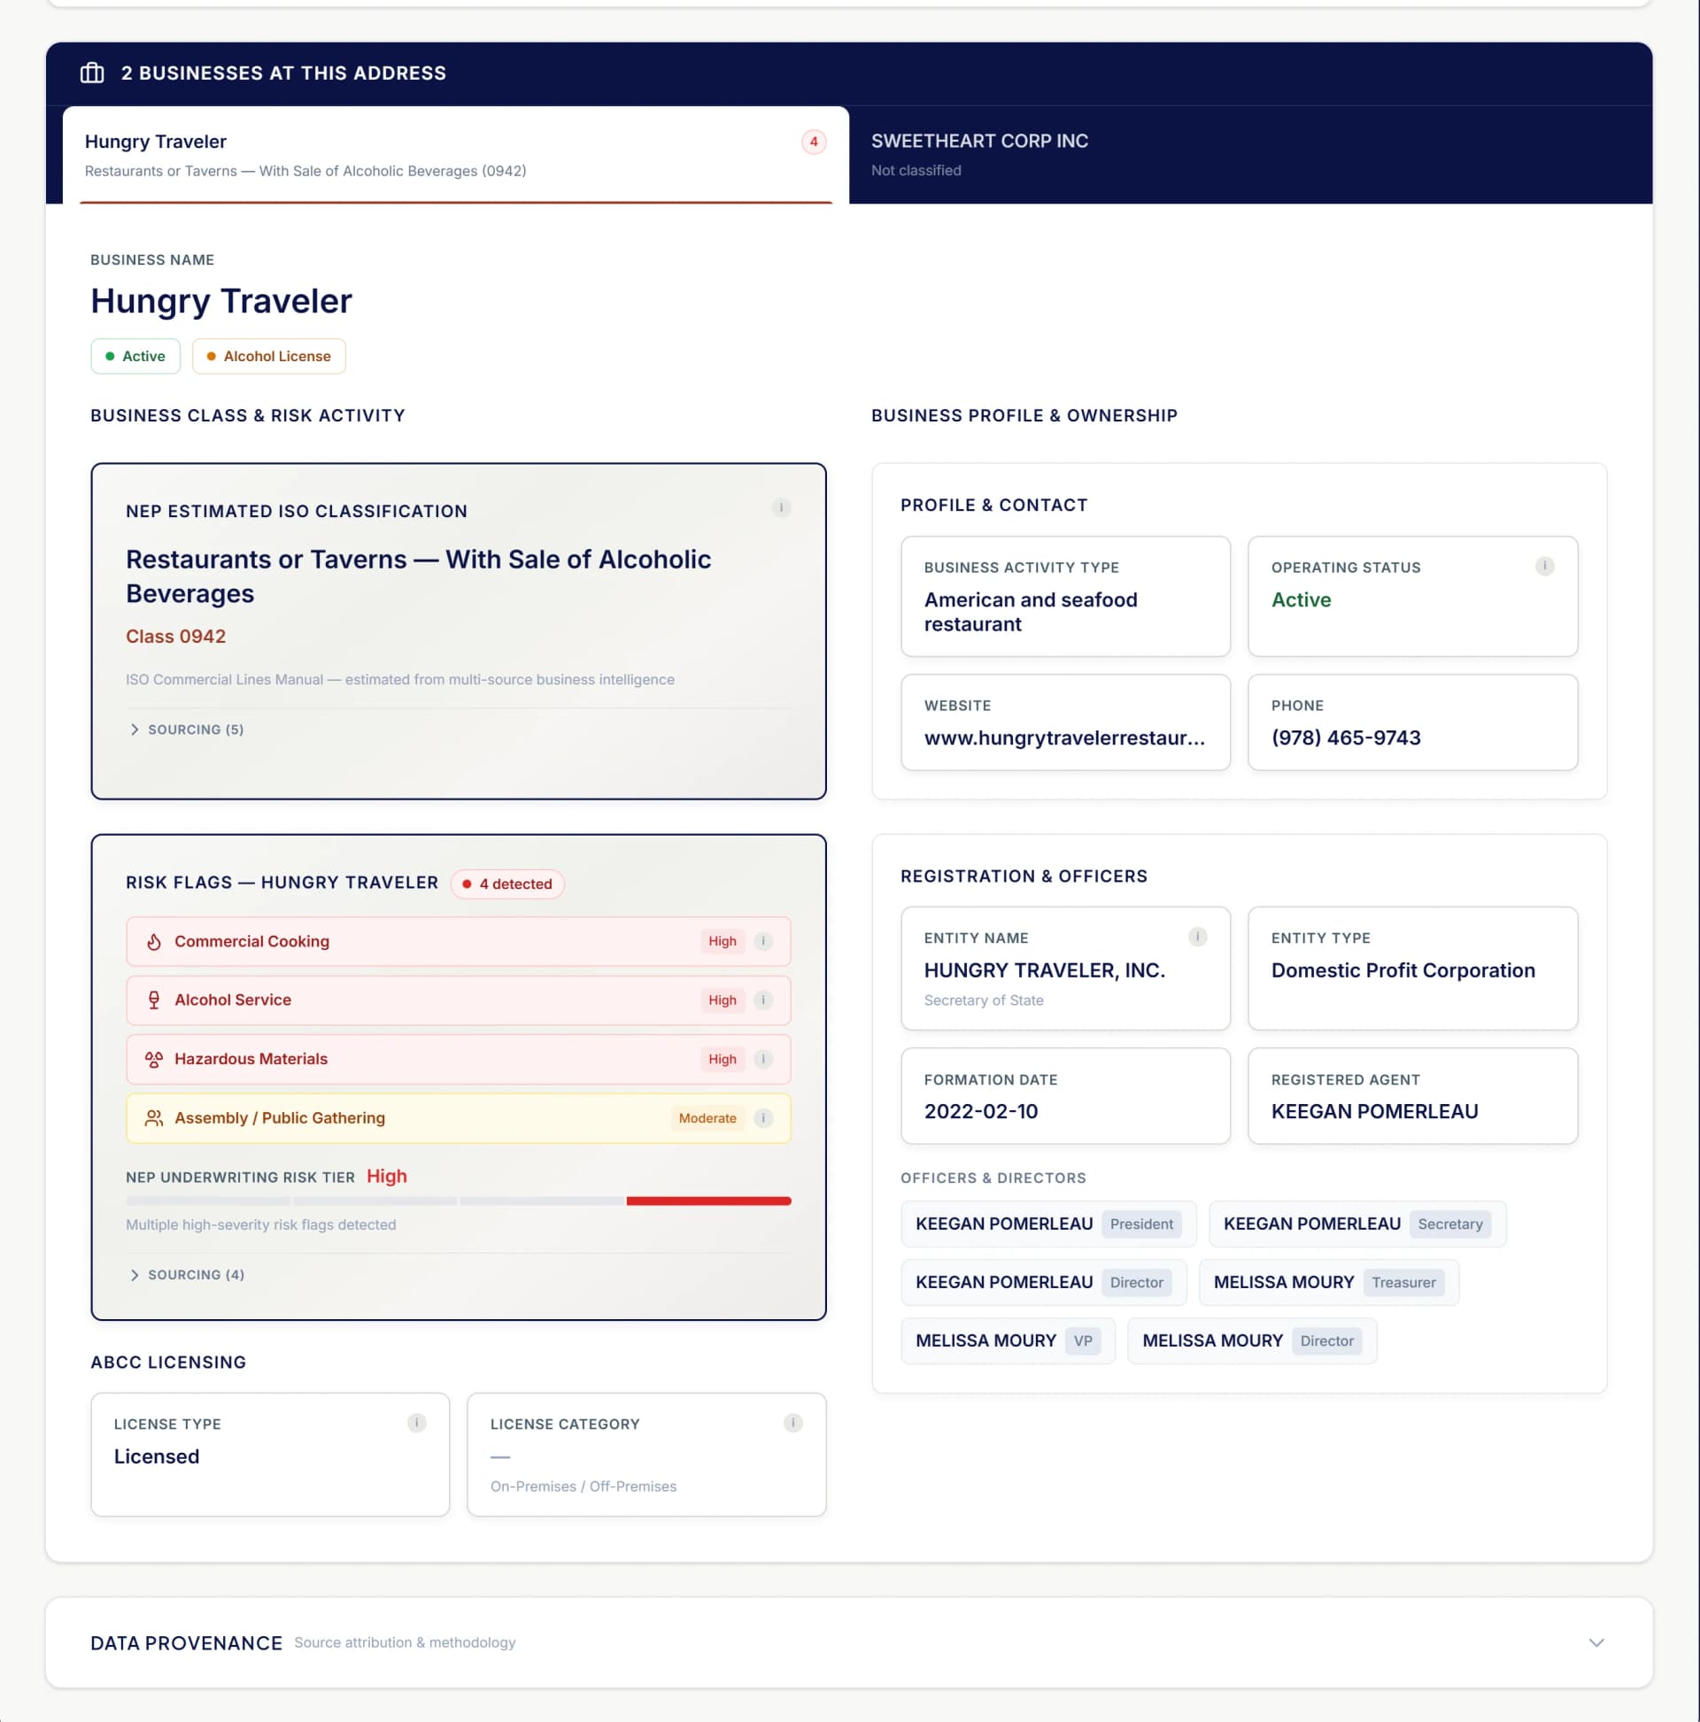1700x1722 pixels.
Task: Select MELISSA MOURY VP chip
Action: pos(1008,1340)
